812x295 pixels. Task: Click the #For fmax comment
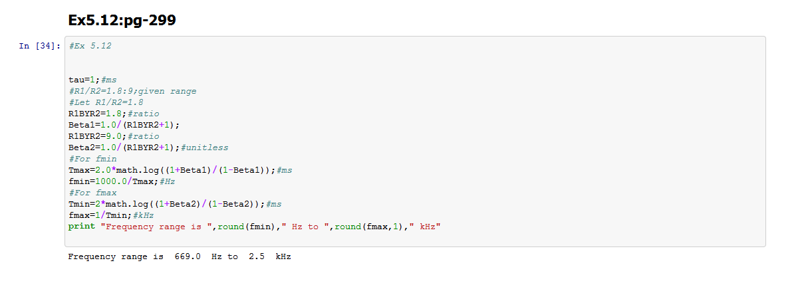92,193
